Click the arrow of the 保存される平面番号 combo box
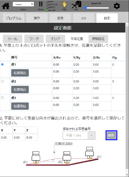This screenshot has width=129, height=177. tap(91, 135)
